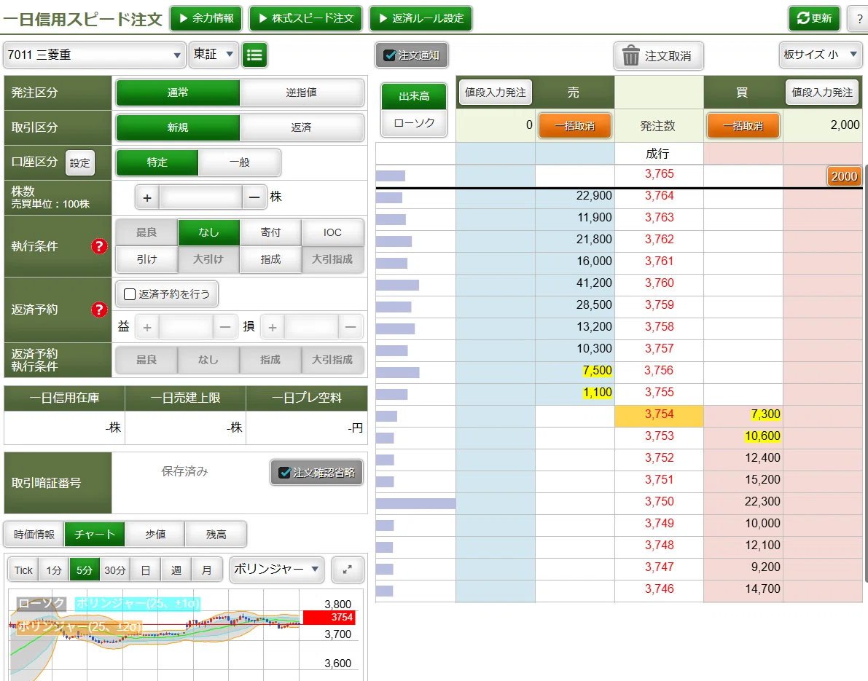
Task: Select 日 daily chart interval
Action: click(x=145, y=570)
